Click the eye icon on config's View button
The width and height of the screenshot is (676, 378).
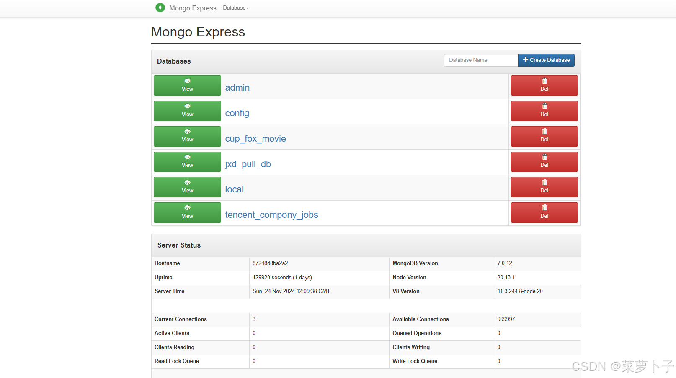coord(187,107)
